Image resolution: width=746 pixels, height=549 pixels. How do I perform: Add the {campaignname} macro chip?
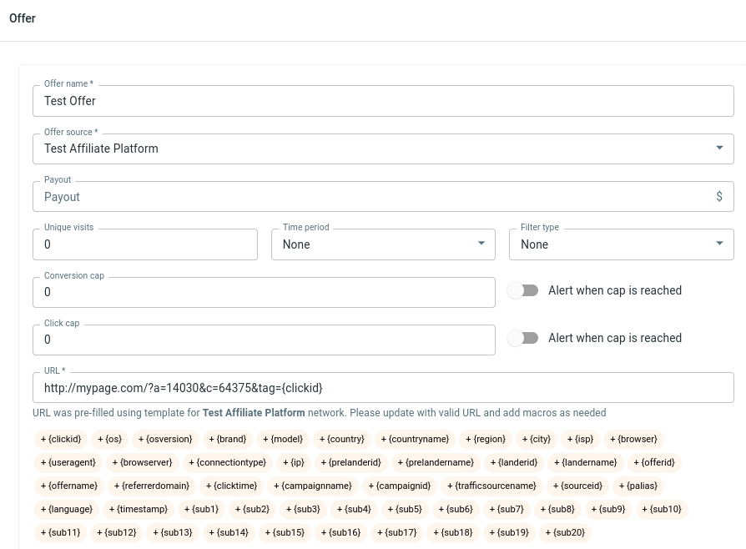[x=313, y=486]
